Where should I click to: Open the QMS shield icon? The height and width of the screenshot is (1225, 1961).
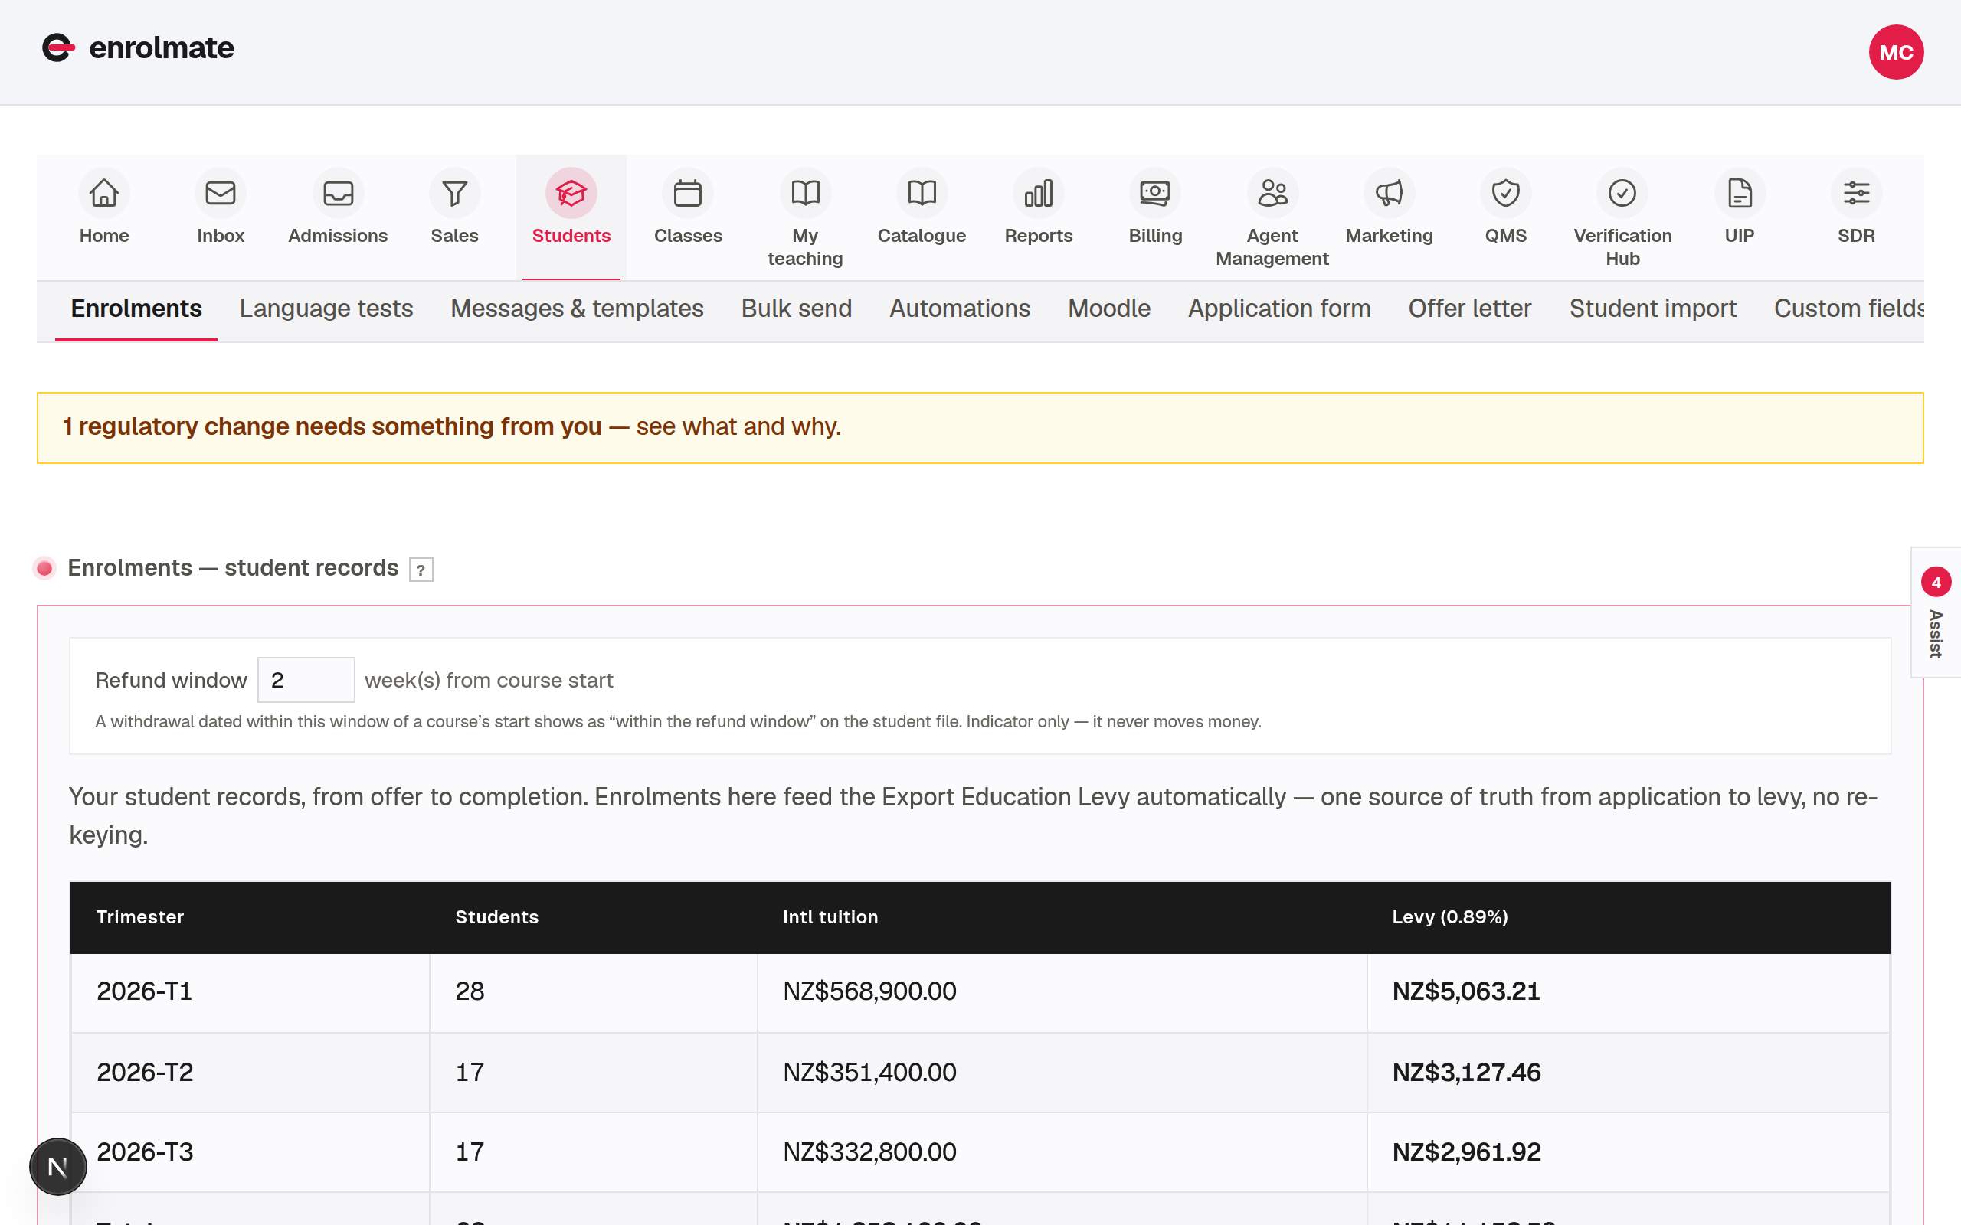[x=1505, y=193]
